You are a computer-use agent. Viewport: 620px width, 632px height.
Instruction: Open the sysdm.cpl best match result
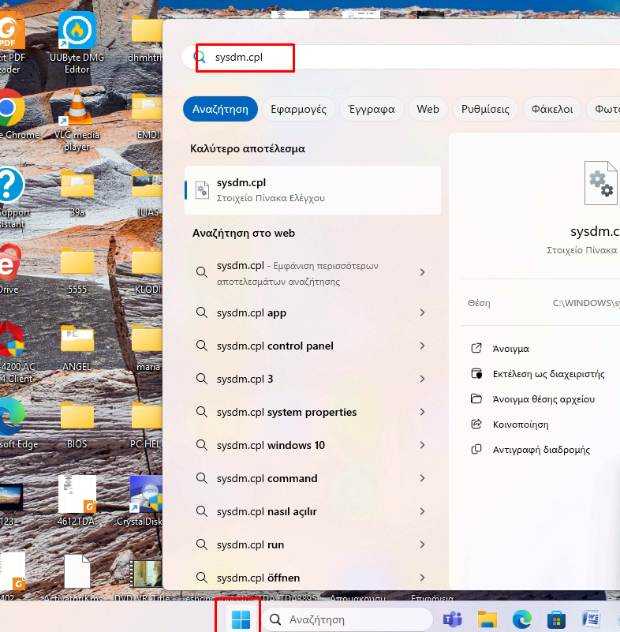(x=312, y=190)
